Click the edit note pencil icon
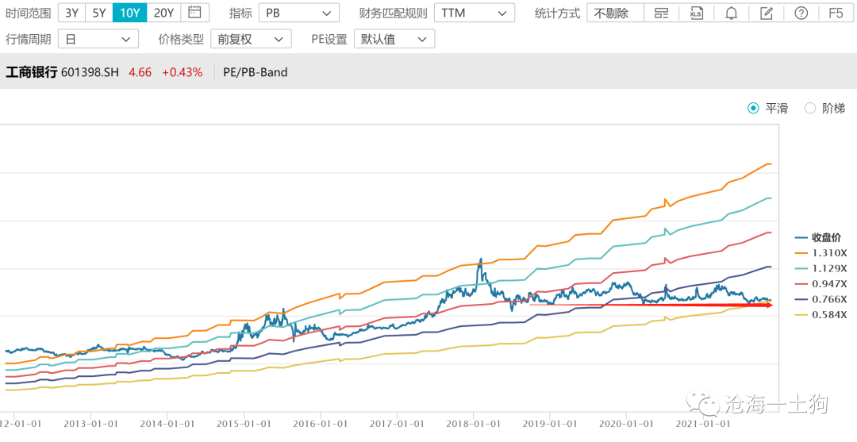Image resolution: width=857 pixels, height=442 pixels. click(x=766, y=13)
